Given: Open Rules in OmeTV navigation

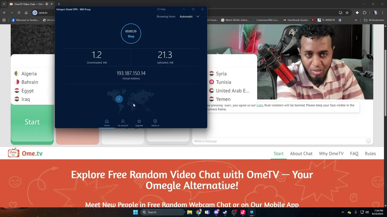Looking at the screenshot, I should click(370, 154).
